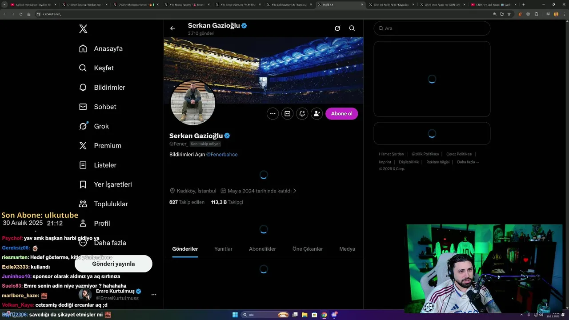Open Premium page from sidebar
Screen dimensions: 569x320
(x=100, y=146)
